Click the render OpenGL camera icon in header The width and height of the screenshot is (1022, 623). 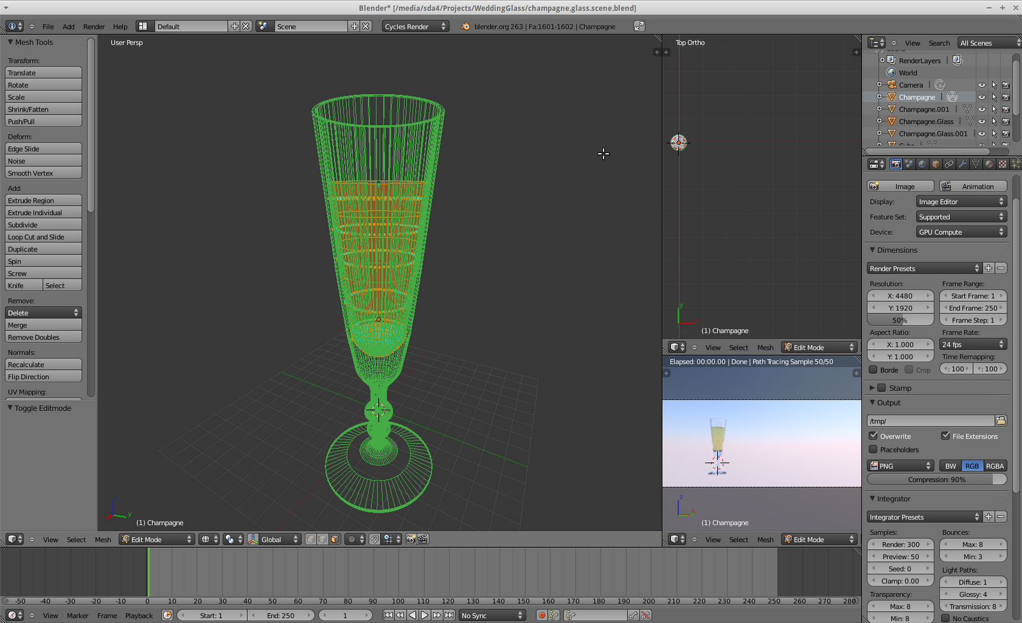coord(411,539)
